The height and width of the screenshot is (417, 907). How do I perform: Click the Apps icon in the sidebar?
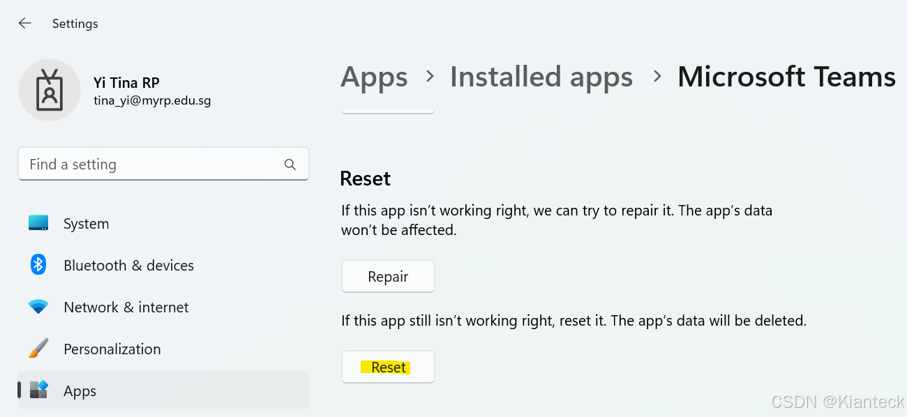click(38, 390)
